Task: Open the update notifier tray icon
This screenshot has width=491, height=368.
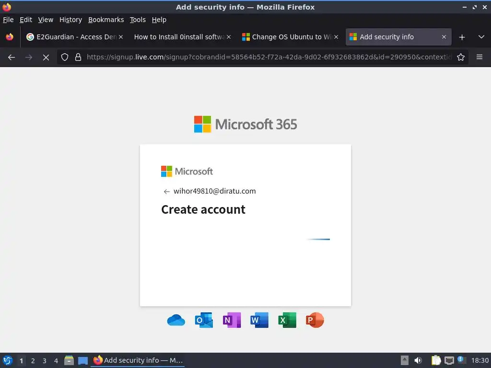Action: pyautogui.click(x=461, y=360)
